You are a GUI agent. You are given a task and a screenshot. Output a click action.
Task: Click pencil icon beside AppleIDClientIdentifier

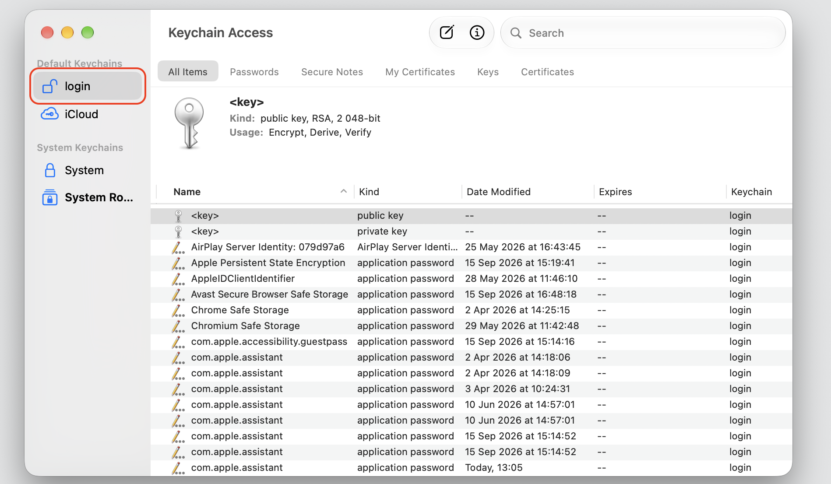(x=178, y=279)
